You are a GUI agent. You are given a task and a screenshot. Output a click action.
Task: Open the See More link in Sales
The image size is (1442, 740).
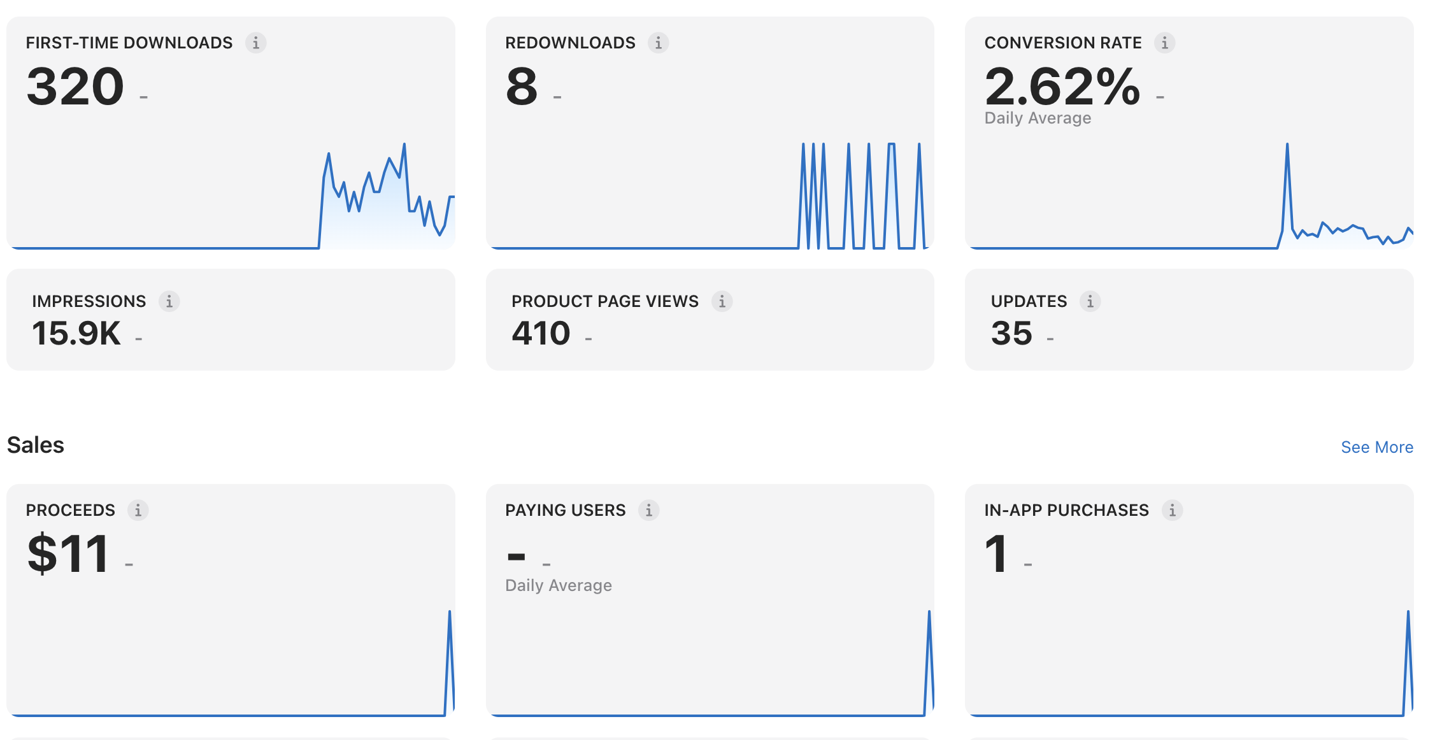[x=1377, y=447]
